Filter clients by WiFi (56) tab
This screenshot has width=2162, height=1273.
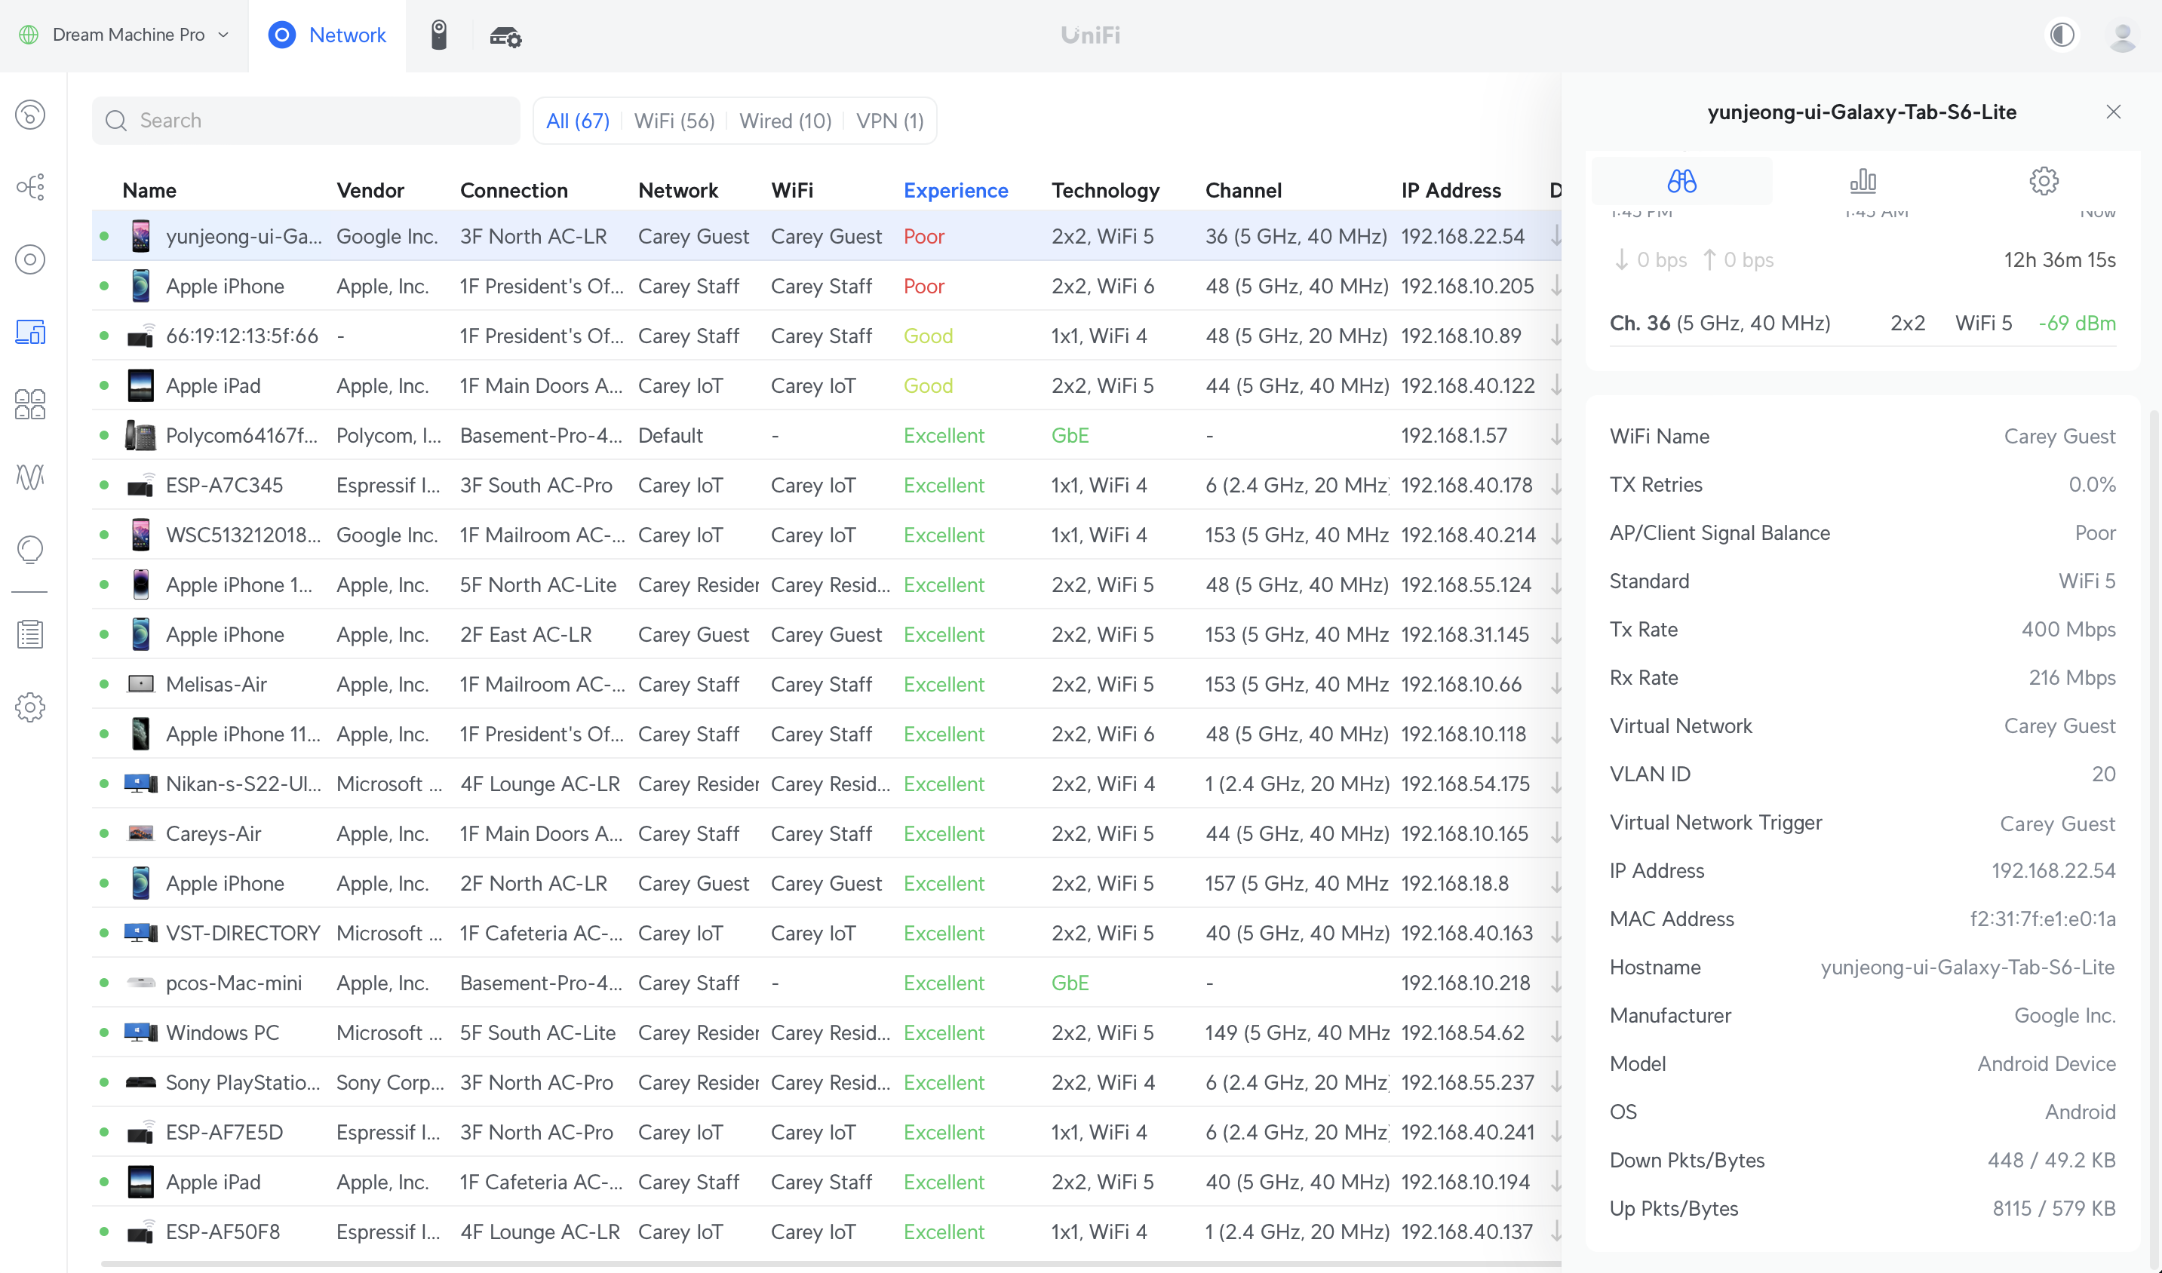pyautogui.click(x=674, y=121)
